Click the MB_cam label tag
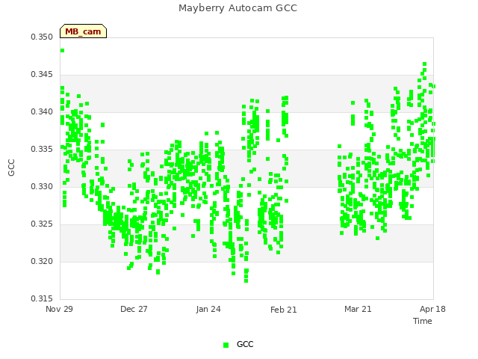 pos(83,31)
